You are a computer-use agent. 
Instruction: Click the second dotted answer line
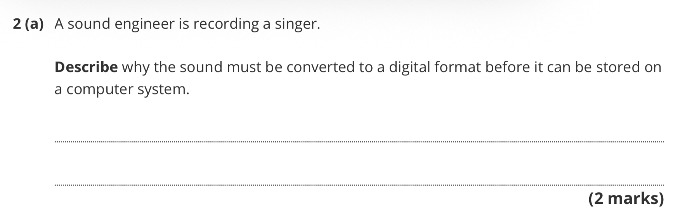(359, 185)
